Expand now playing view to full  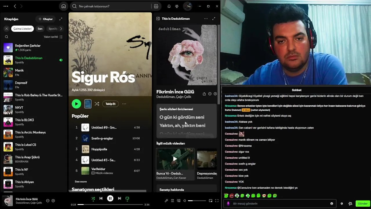(214, 19)
